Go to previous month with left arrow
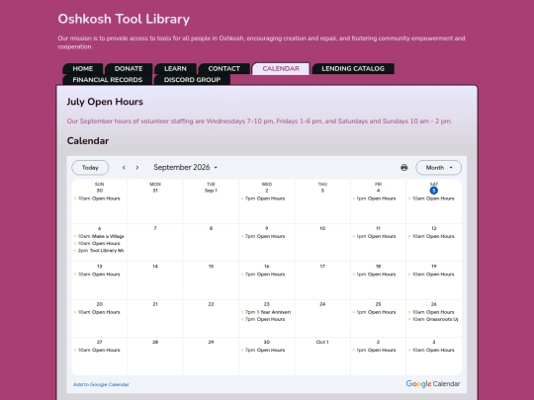 click(x=124, y=167)
